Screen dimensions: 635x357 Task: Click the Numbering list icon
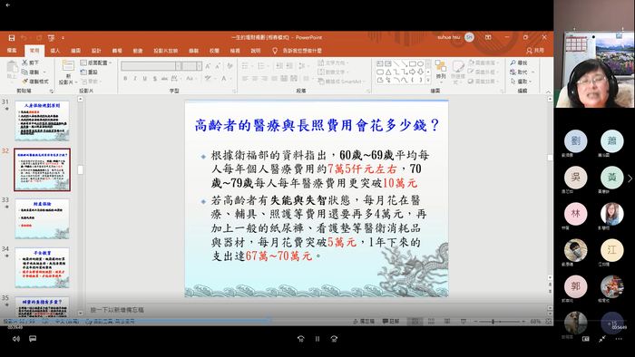coord(260,66)
